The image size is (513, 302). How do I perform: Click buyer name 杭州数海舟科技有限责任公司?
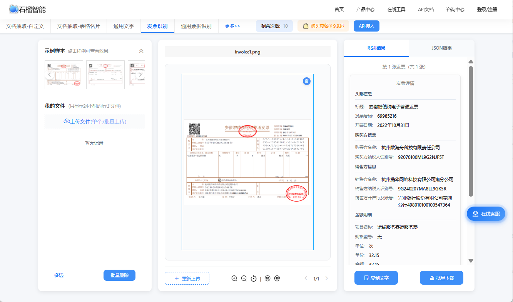click(x=410, y=147)
